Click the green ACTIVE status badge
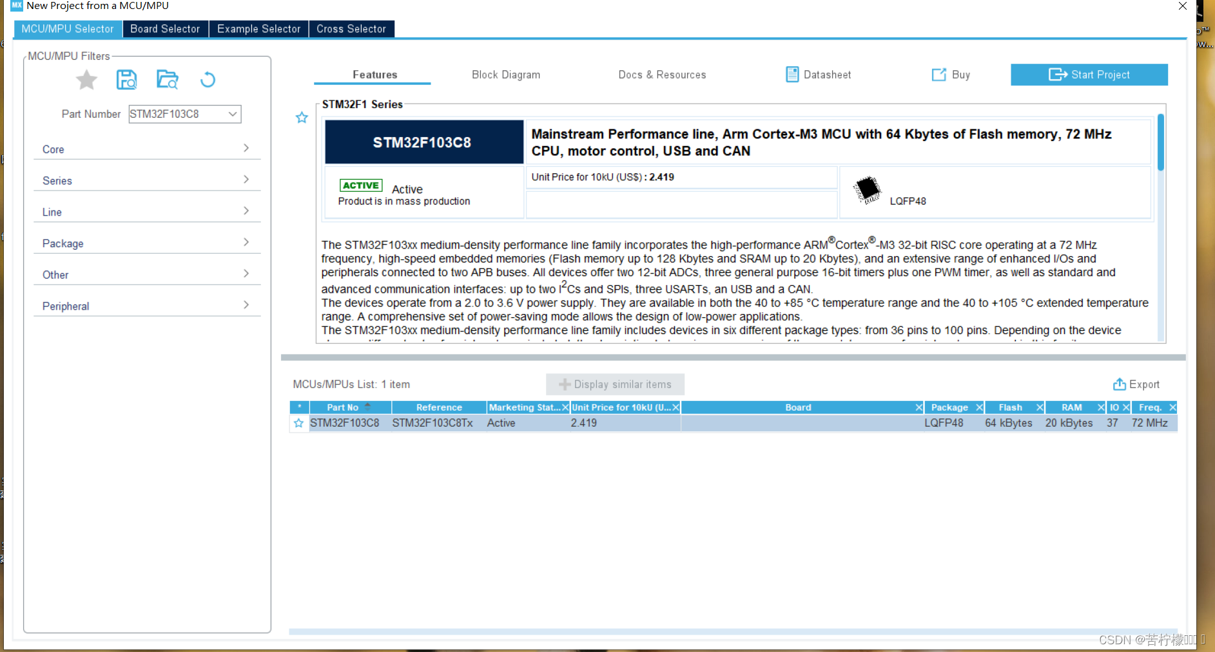This screenshot has height=652, width=1215. tap(361, 185)
